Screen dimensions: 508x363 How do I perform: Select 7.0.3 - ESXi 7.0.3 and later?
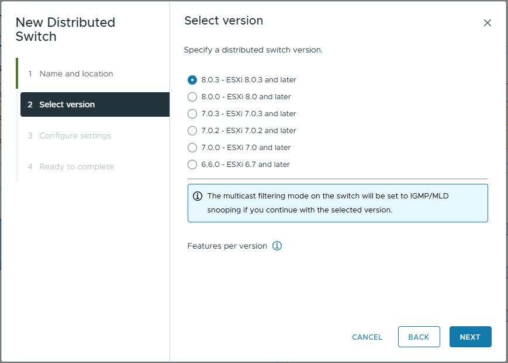coord(192,114)
